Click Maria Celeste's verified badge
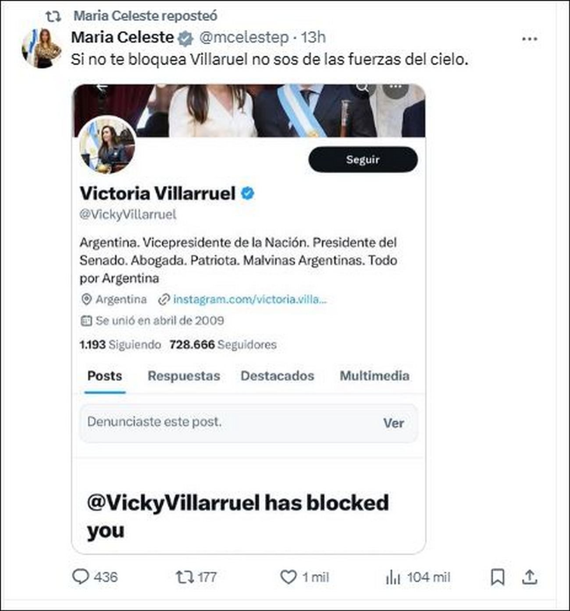The image size is (570, 611). coord(185,39)
